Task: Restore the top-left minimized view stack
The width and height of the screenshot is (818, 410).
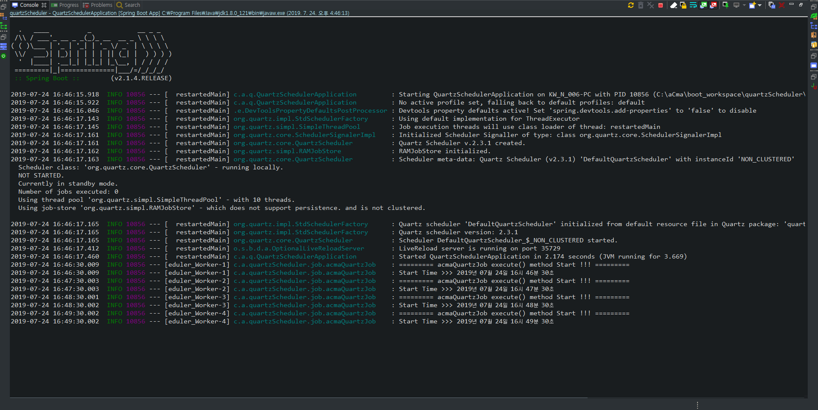Action: pyautogui.click(x=3, y=7)
